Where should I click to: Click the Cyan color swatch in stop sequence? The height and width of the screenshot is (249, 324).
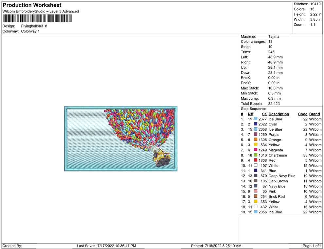[x=256, y=124]
